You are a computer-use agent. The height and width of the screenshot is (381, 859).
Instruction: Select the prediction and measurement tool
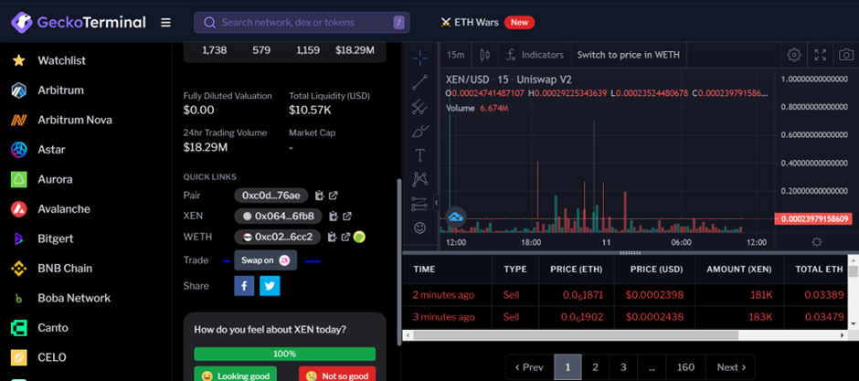click(x=420, y=204)
